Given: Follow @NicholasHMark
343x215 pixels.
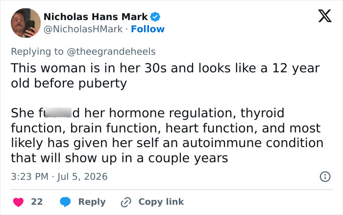Looking at the screenshot, I should [x=147, y=29].
